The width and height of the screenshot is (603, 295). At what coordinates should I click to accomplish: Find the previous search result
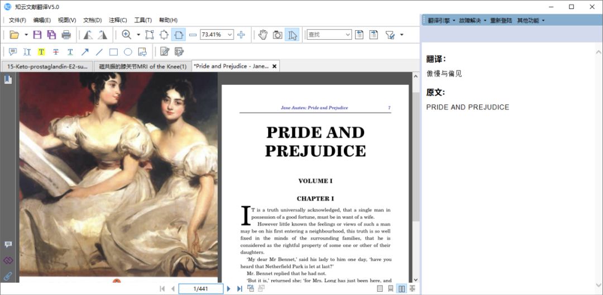pyautogui.click(x=359, y=35)
